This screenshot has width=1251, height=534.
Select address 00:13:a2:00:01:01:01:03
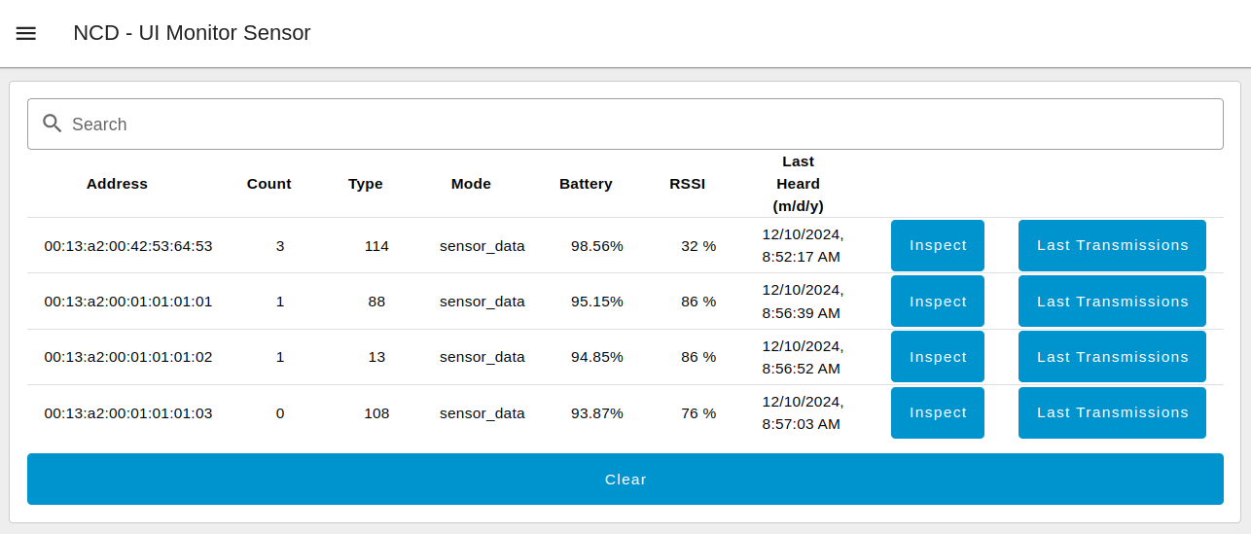click(x=128, y=413)
